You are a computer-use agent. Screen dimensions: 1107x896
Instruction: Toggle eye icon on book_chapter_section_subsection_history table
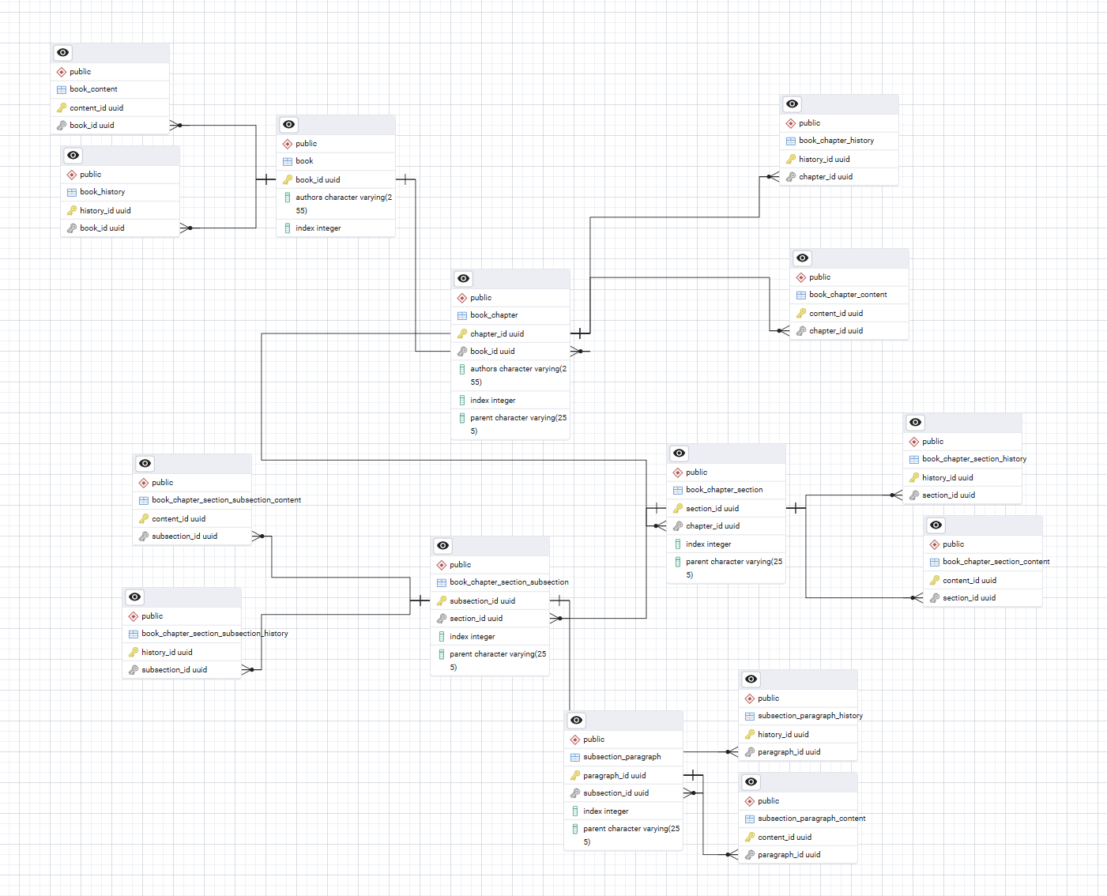coord(135,597)
